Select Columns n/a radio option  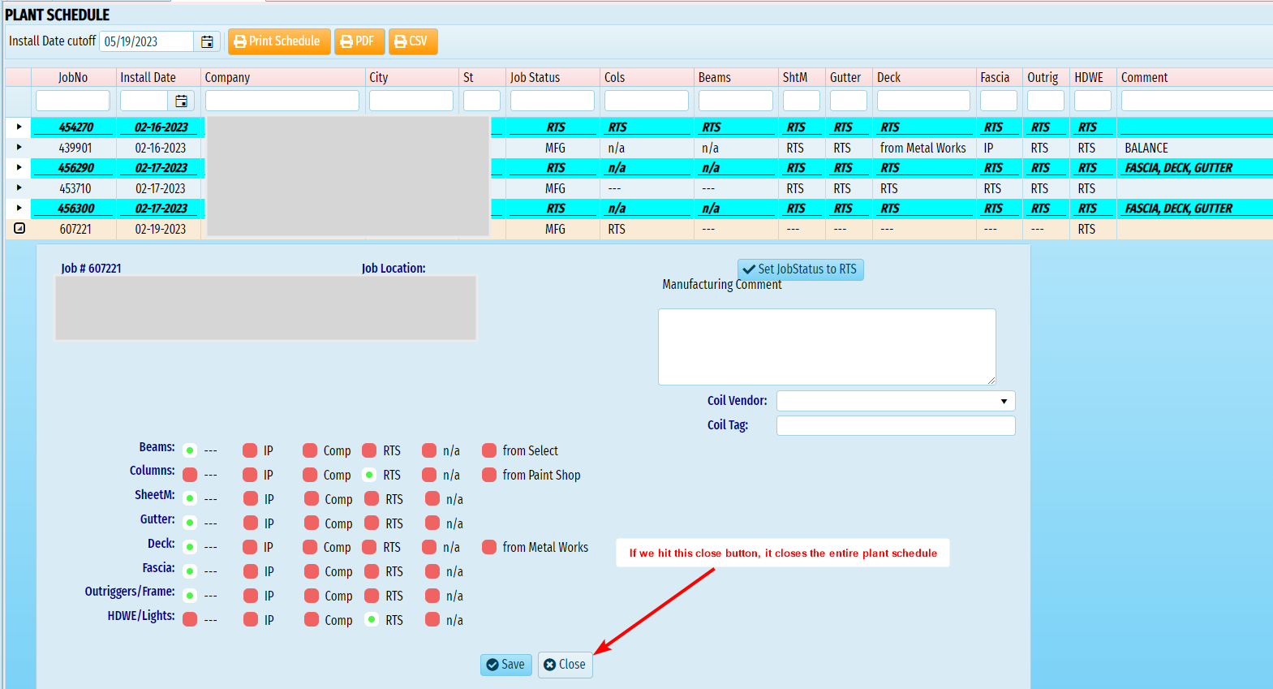pos(429,475)
